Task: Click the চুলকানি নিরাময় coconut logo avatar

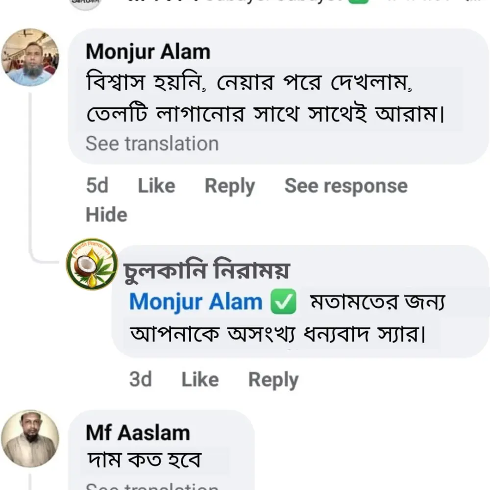Action: [92, 264]
